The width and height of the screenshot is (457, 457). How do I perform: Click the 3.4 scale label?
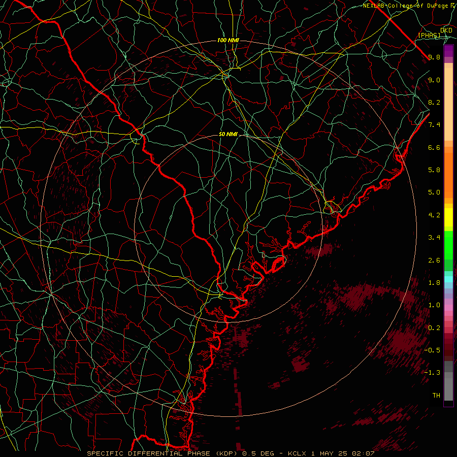(x=434, y=238)
